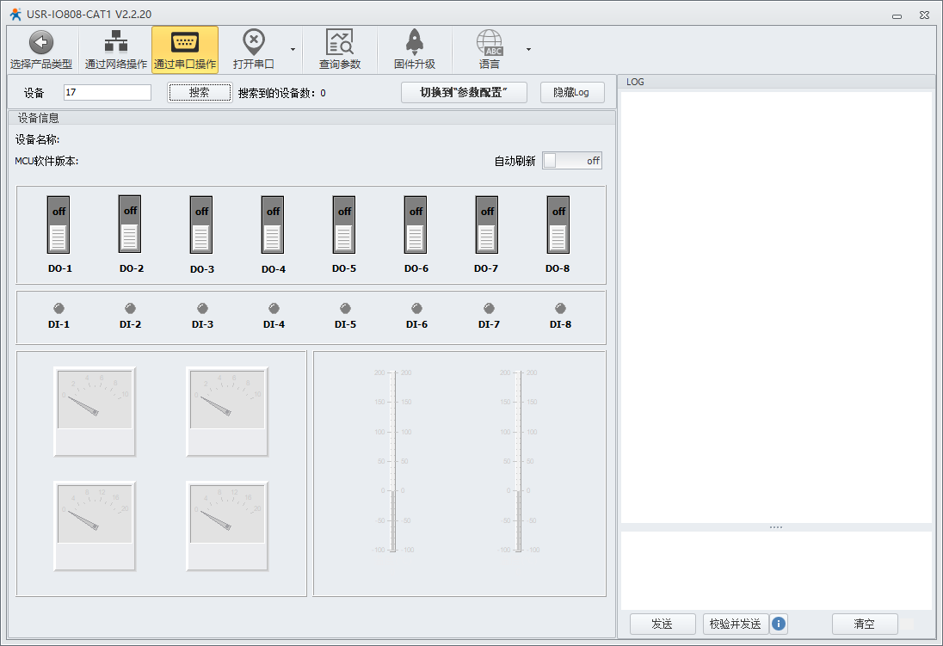This screenshot has width=943, height=646.
Task: Click the back arrow to select product type
Action: point(41,42)
